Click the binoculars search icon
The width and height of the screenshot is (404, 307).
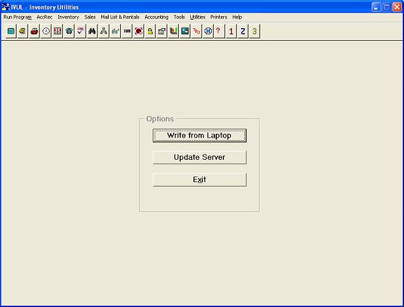coord(92,31)
